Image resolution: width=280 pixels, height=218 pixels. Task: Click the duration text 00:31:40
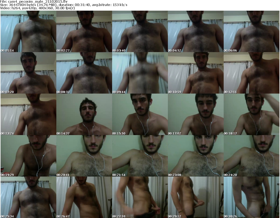pos(83,5)
